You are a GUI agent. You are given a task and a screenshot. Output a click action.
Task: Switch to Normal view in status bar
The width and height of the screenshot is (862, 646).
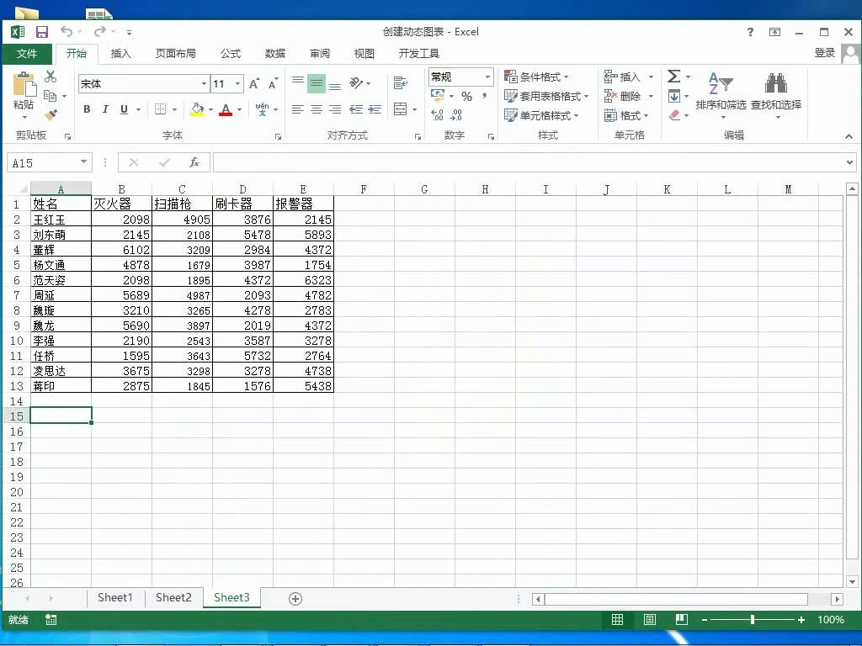[x=617, y=620]
